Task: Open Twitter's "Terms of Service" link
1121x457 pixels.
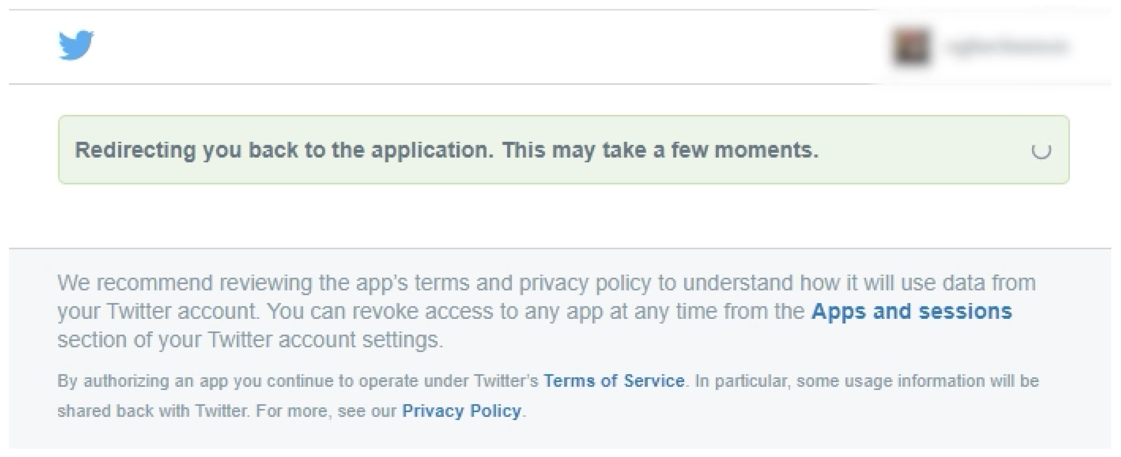Action: pos(614,381)
